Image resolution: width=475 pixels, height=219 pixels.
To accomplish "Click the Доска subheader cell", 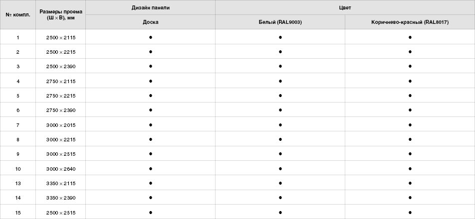I will tap(150, 22).
